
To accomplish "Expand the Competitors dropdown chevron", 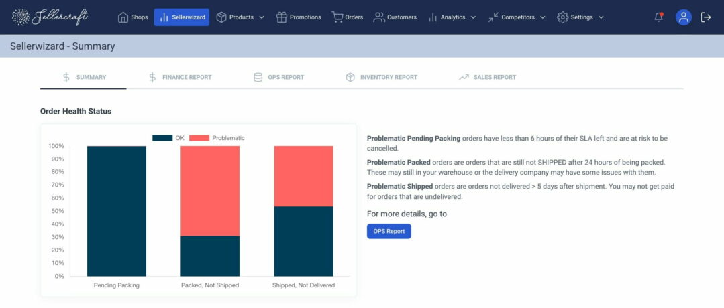I will 543,17.
